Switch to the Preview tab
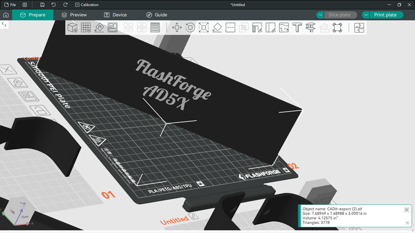This screenshot has width=415, height=233. coord(74,15)
